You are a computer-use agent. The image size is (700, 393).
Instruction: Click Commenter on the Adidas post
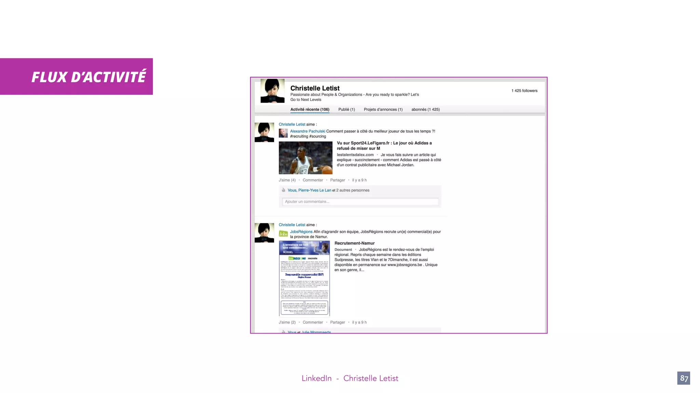313,180
